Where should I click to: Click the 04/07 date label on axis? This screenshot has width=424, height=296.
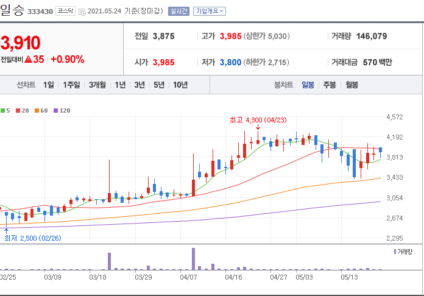[188, 277]
